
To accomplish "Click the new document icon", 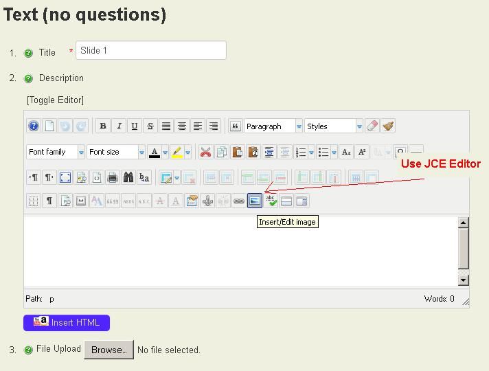I will click(x=49, y=126).
